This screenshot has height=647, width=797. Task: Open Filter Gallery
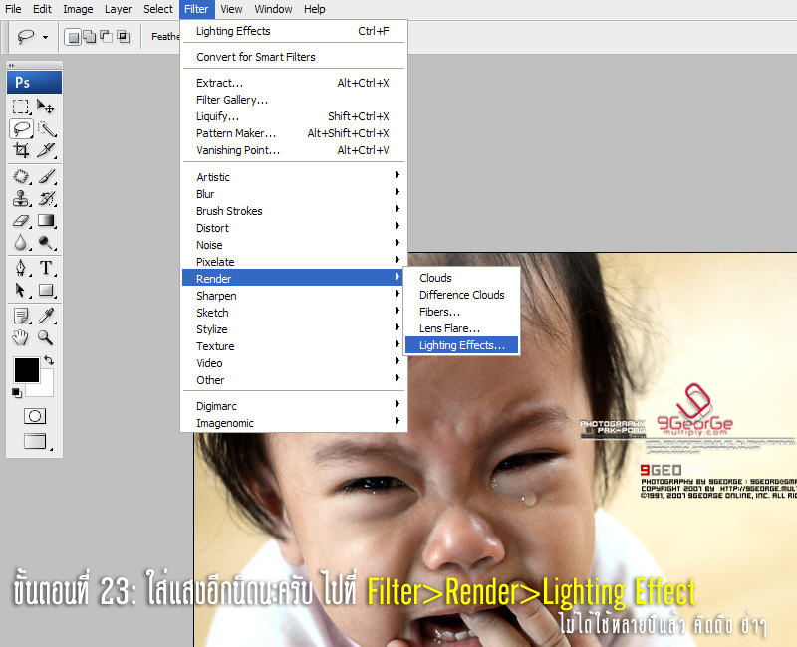pos(294,100)
